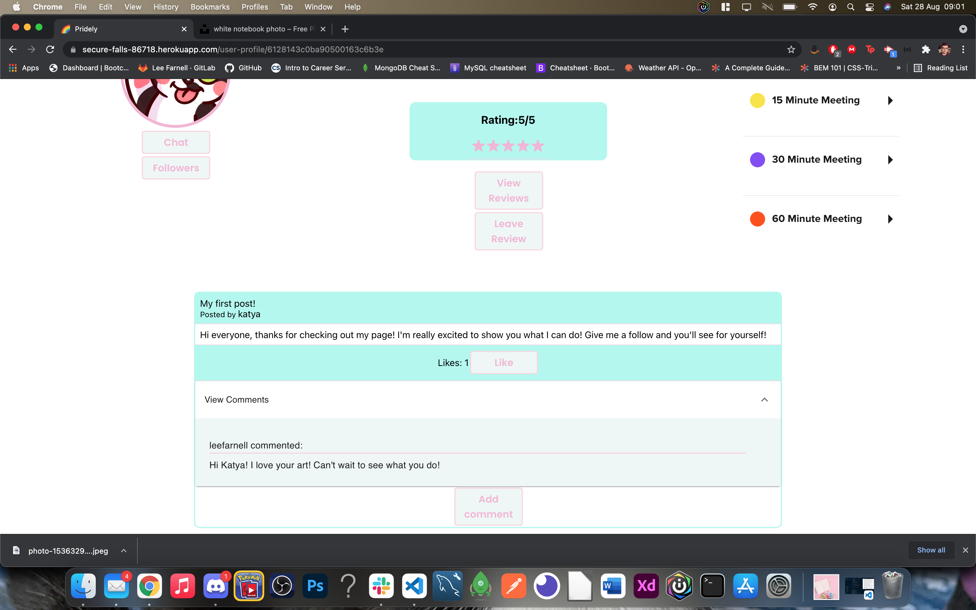Screen dimensions: 976x610
Task: Open Visual Studio Code from the dock
Action: [414, 586]
